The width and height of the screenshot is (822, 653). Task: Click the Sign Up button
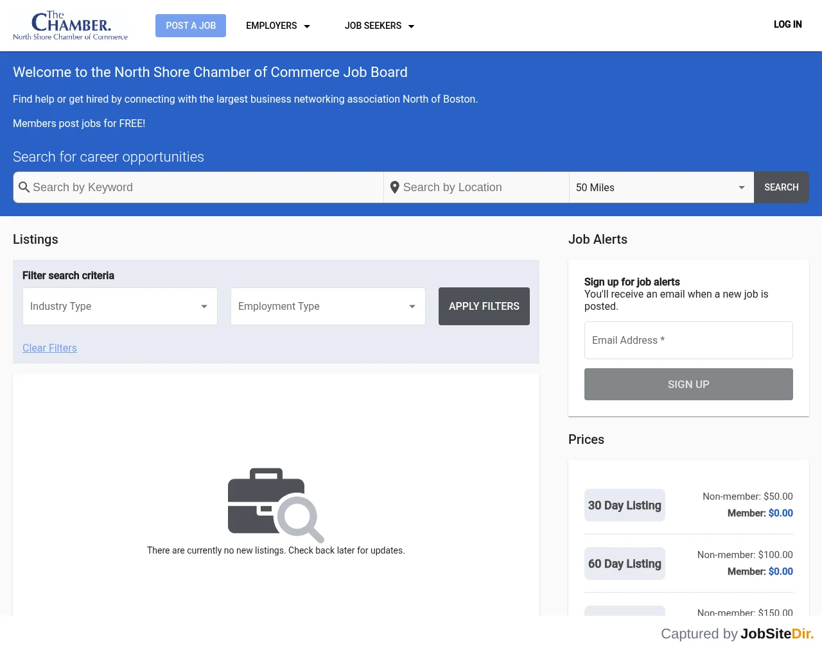pos(688,384)
